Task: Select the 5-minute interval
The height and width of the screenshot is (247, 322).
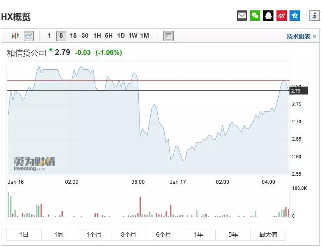Action: point(61,36)
